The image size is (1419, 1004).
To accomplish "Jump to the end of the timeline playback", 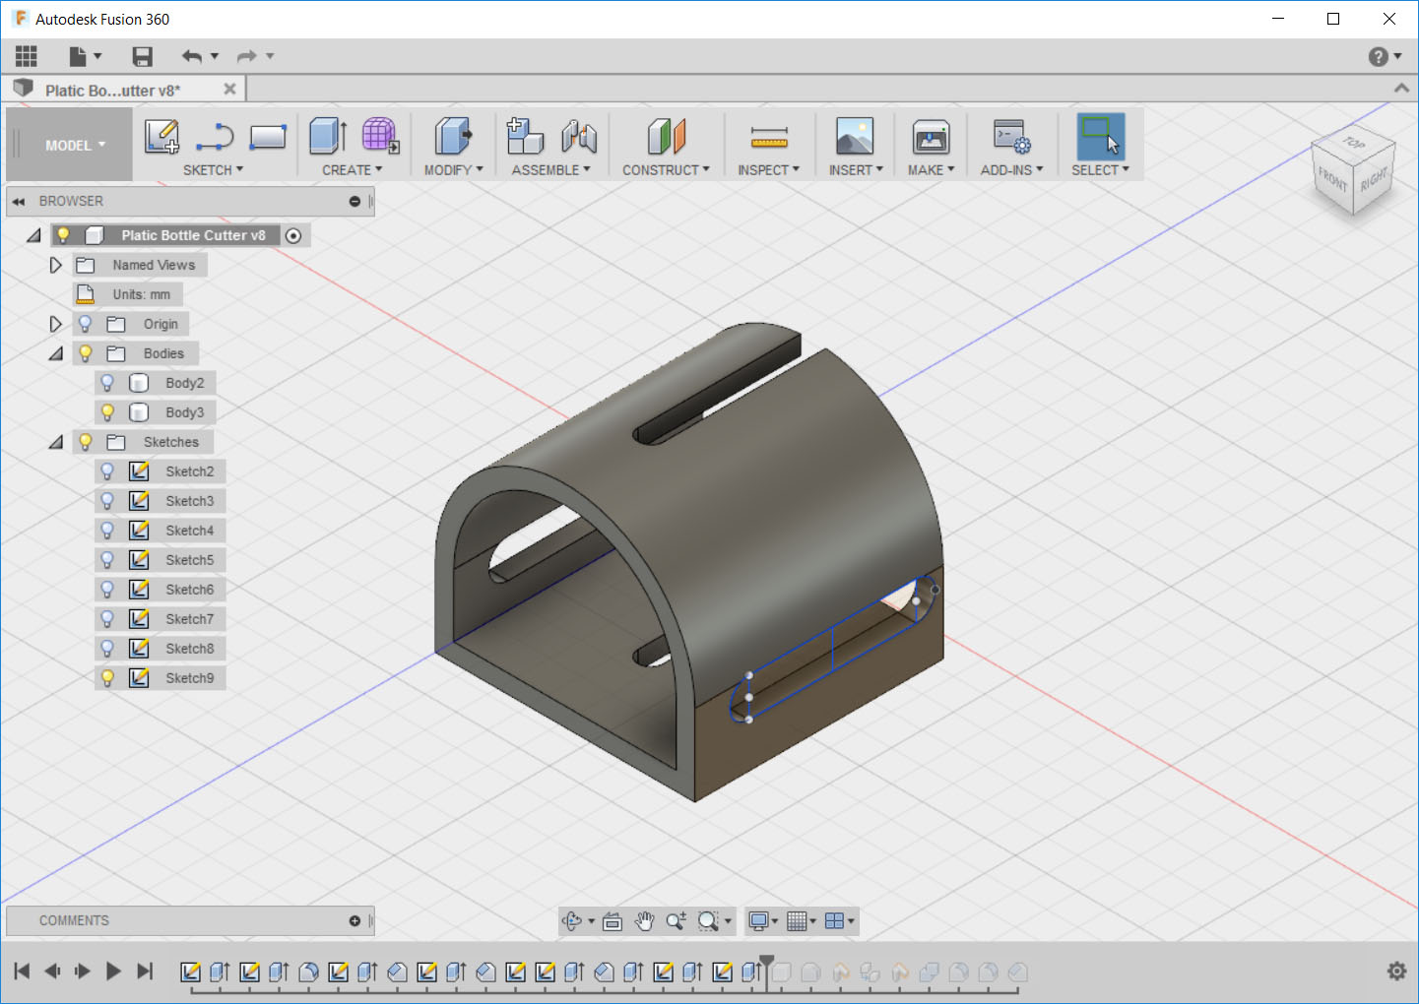I will (x=145, y=971).
